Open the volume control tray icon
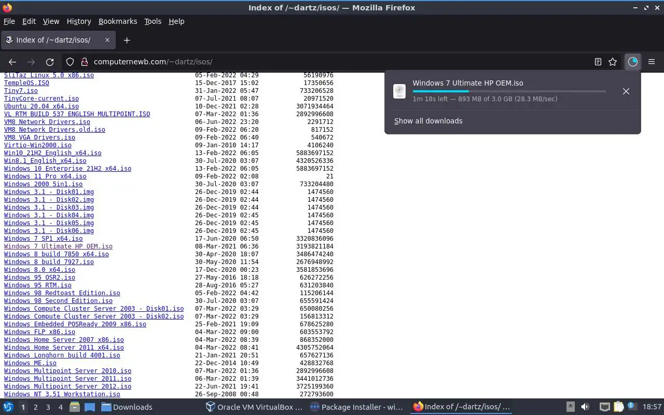Viewport: 664px width, 415px height. click(x=585, y=407)
